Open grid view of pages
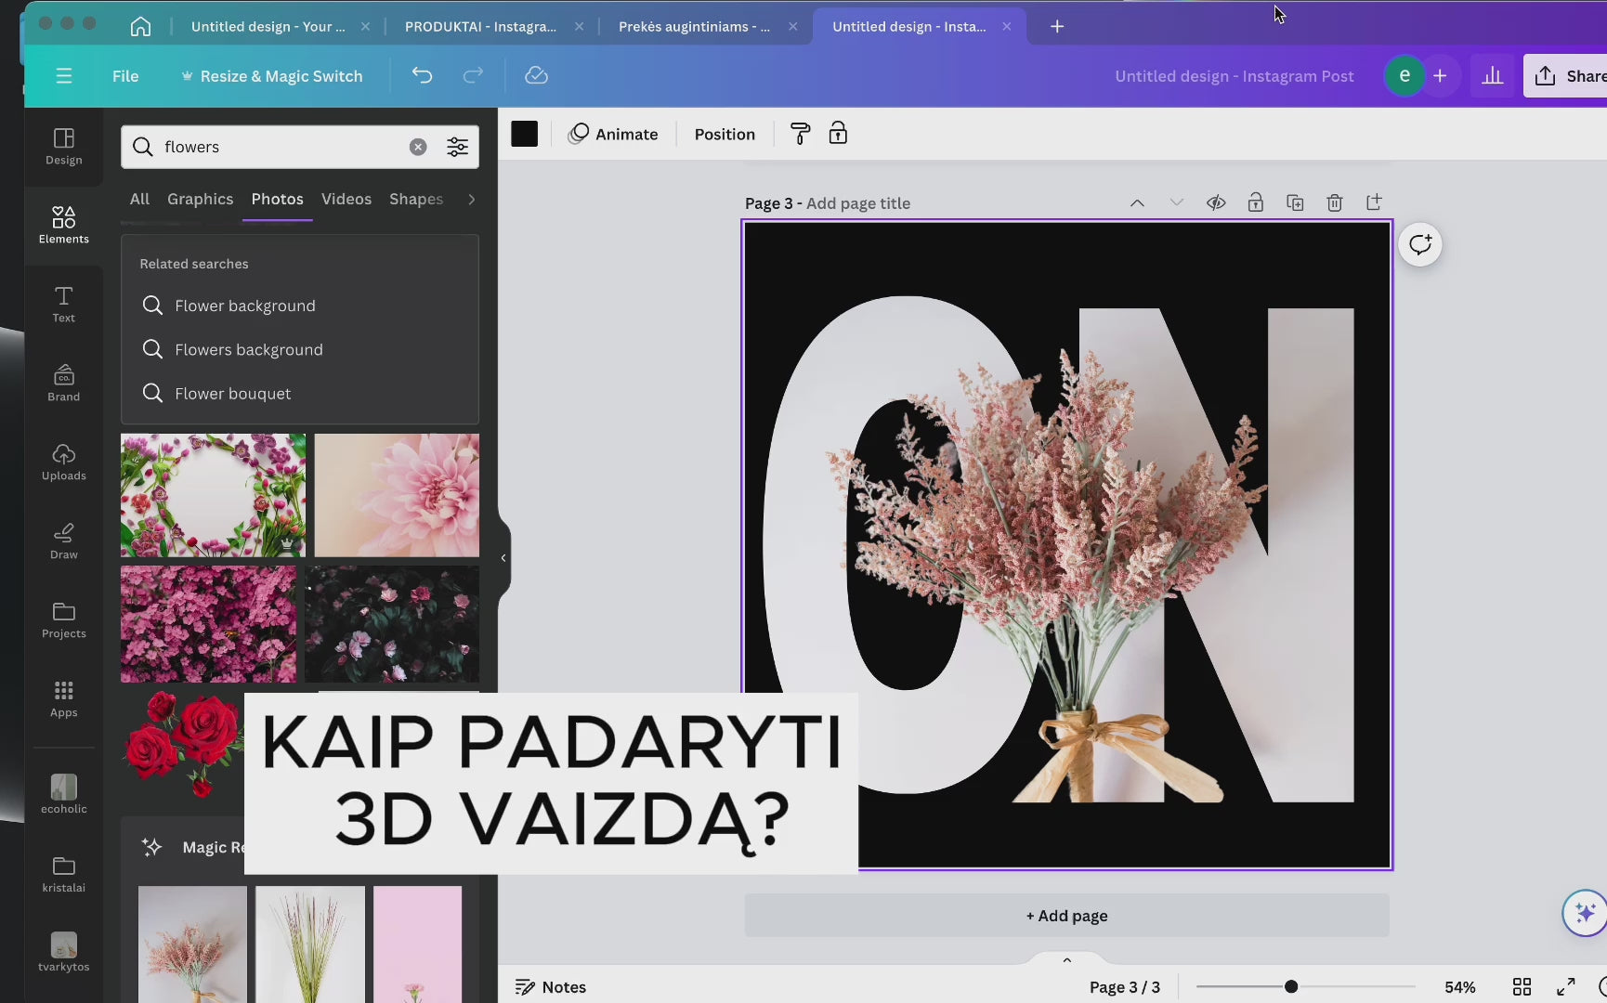Image resolution: width=1607 pixels, height=1003 pixels. [x=1522, y=986]
